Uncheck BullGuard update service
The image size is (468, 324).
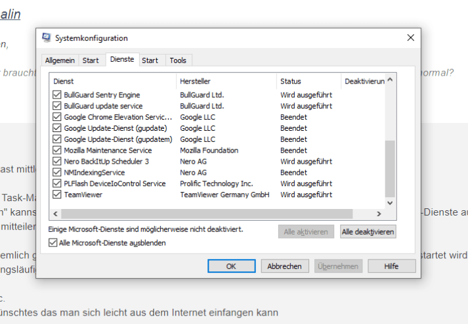tap(56, 106)
